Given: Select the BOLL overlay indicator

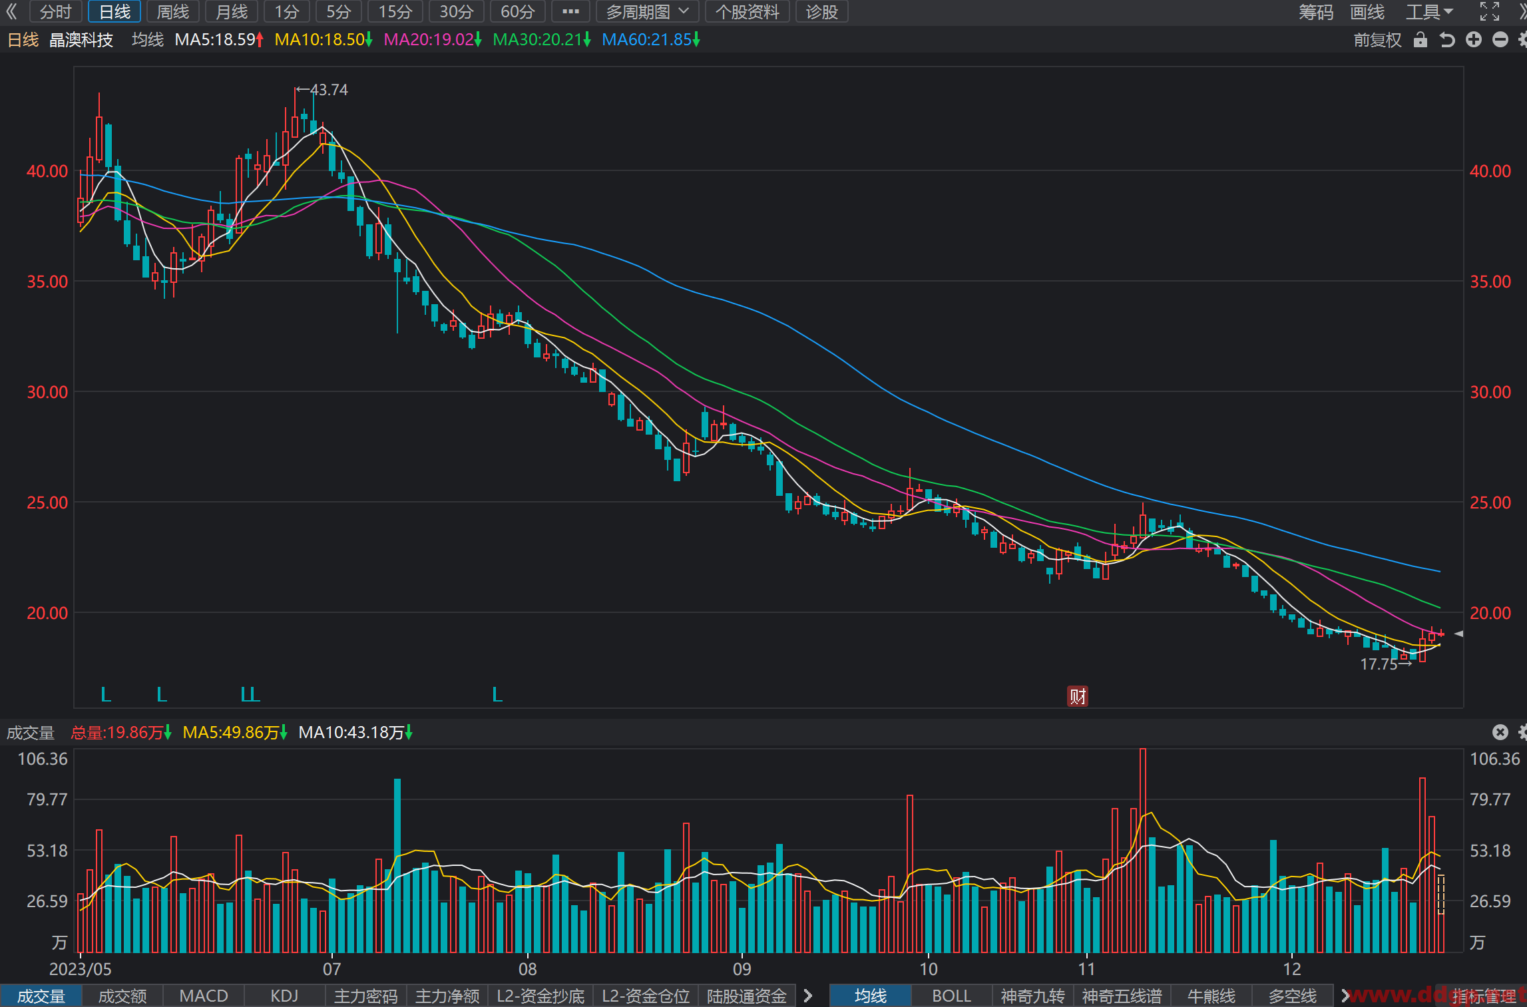Looking at the screenshot, I should pos(951,996).
